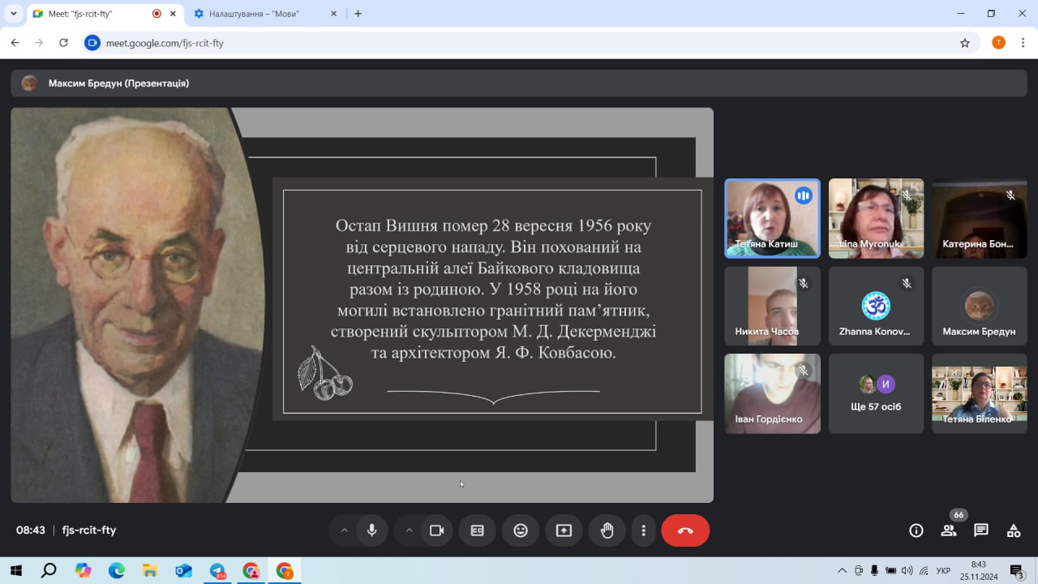Open the Chrome tab search dropdown
This screenshot has height=584, width=1038.
point(14,14)
